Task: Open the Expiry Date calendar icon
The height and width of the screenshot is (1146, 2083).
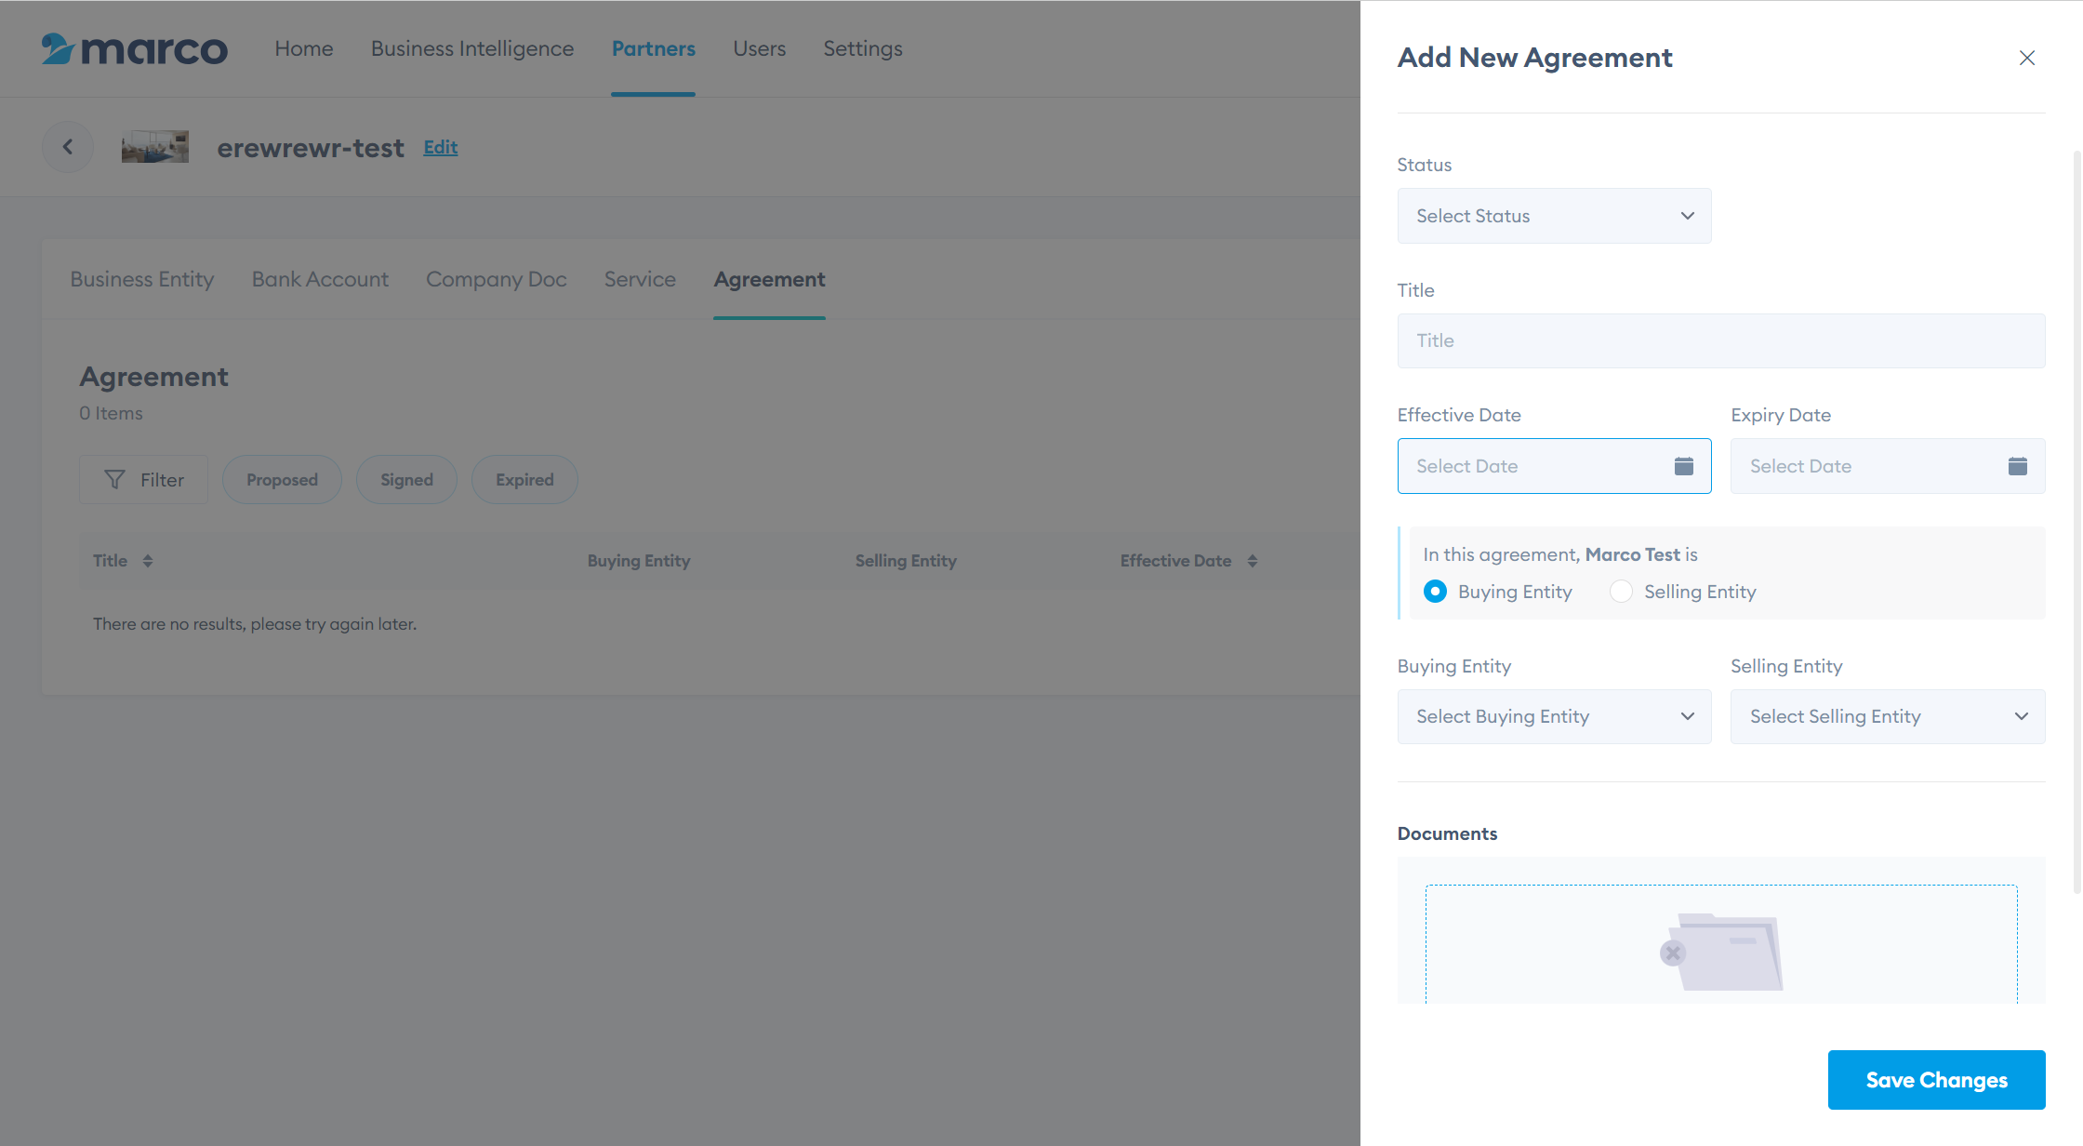Action: (2017, 466)
